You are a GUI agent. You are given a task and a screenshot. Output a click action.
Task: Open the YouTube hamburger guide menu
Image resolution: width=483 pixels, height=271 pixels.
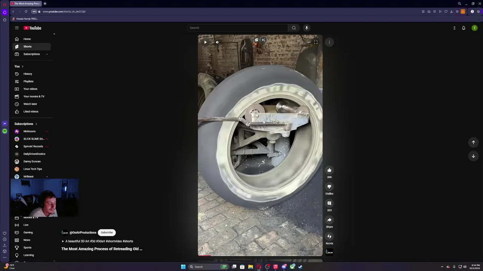[17, 28]
